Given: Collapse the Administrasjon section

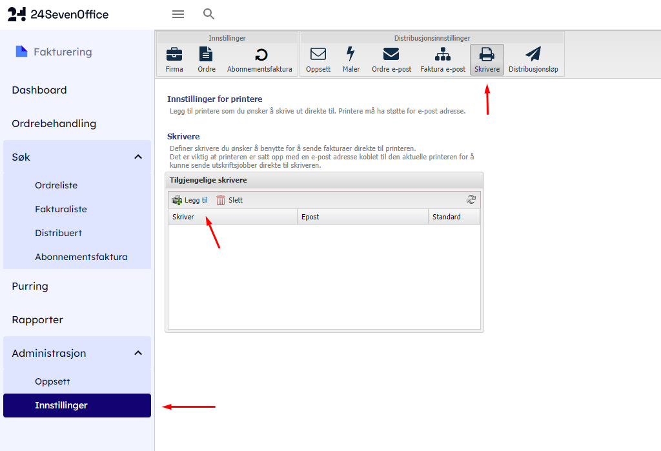Looking at the screenshot, I should click(x=138, y=353).
